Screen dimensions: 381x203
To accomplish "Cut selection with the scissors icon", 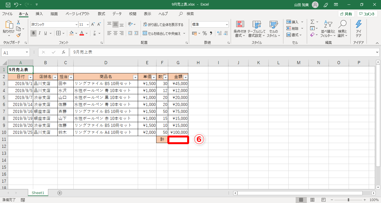I will (x=18, y=22).
